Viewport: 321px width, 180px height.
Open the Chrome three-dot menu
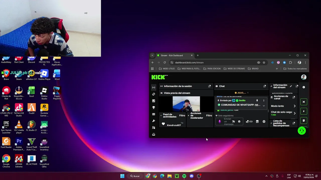tap(305, 62)
